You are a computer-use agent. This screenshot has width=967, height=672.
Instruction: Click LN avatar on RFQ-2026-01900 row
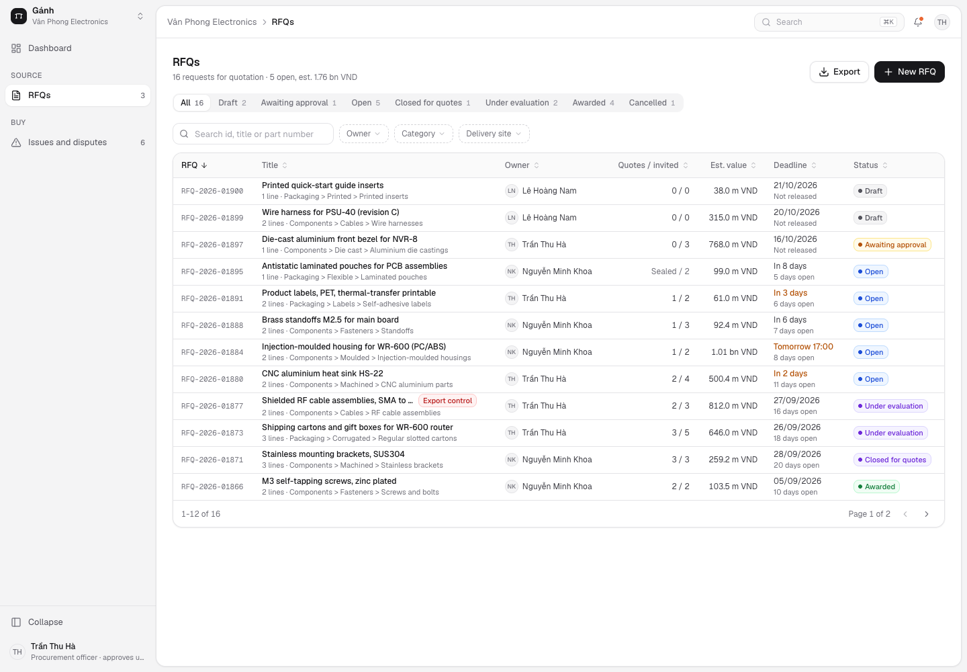(x=512, y=191)
